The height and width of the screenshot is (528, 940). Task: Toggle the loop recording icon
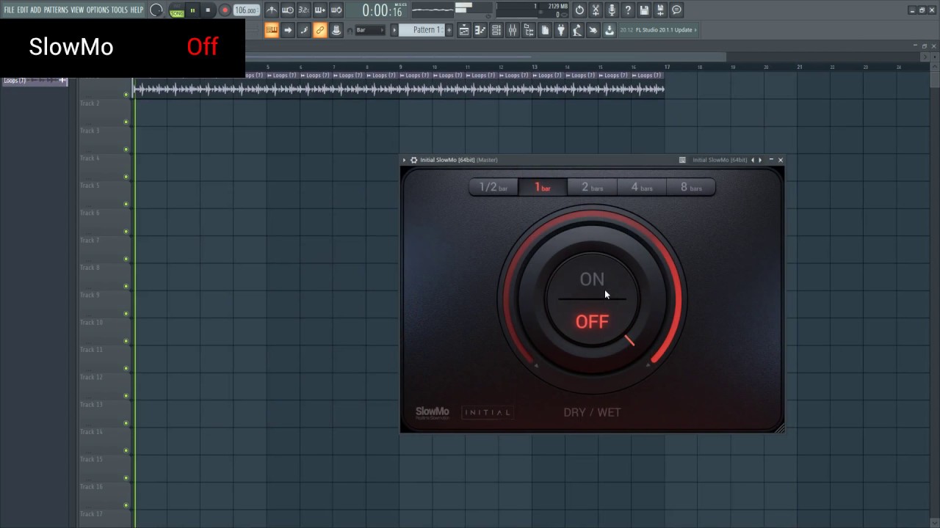tap(336, 10)
